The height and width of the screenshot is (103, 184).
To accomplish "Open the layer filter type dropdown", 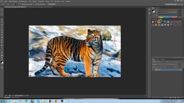I will point(156,62).
